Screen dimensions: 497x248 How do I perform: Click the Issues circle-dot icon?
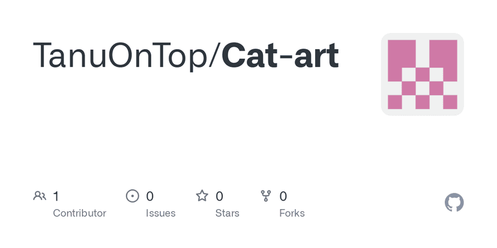132,196
